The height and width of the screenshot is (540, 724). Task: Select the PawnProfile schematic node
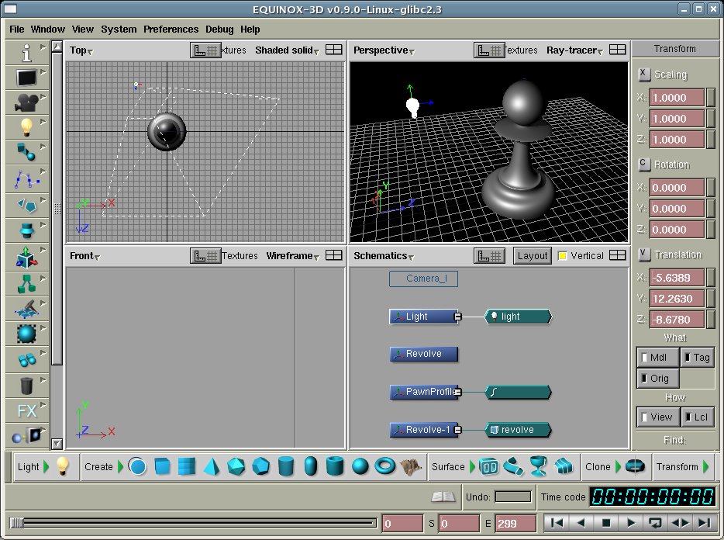click(423, 392)
